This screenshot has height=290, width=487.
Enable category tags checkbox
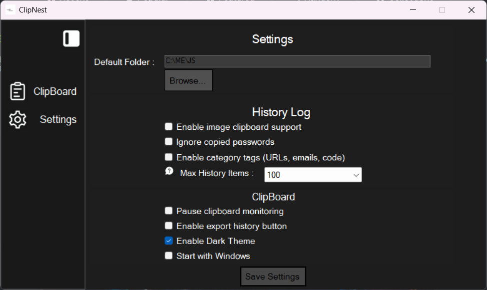[x=169, y=157]
